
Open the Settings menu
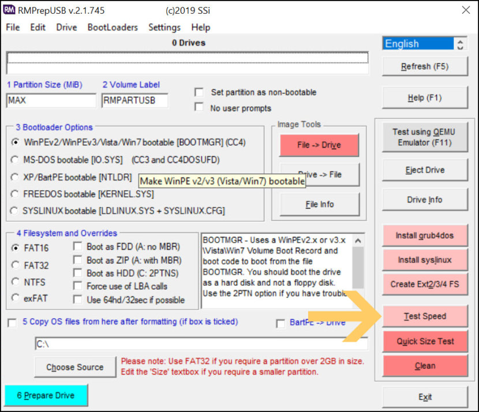tap(164, 27)
